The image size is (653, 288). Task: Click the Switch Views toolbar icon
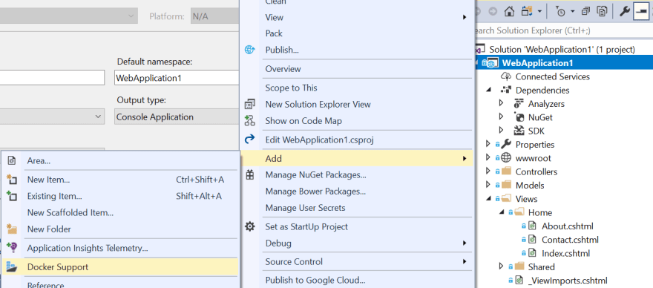tap(527, 11)
